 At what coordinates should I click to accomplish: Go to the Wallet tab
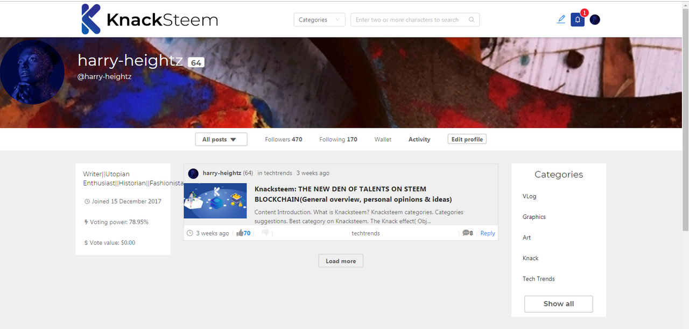coord(383,139)
